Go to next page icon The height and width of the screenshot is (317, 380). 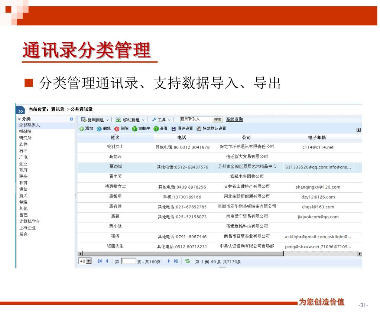tap(169, 261)
